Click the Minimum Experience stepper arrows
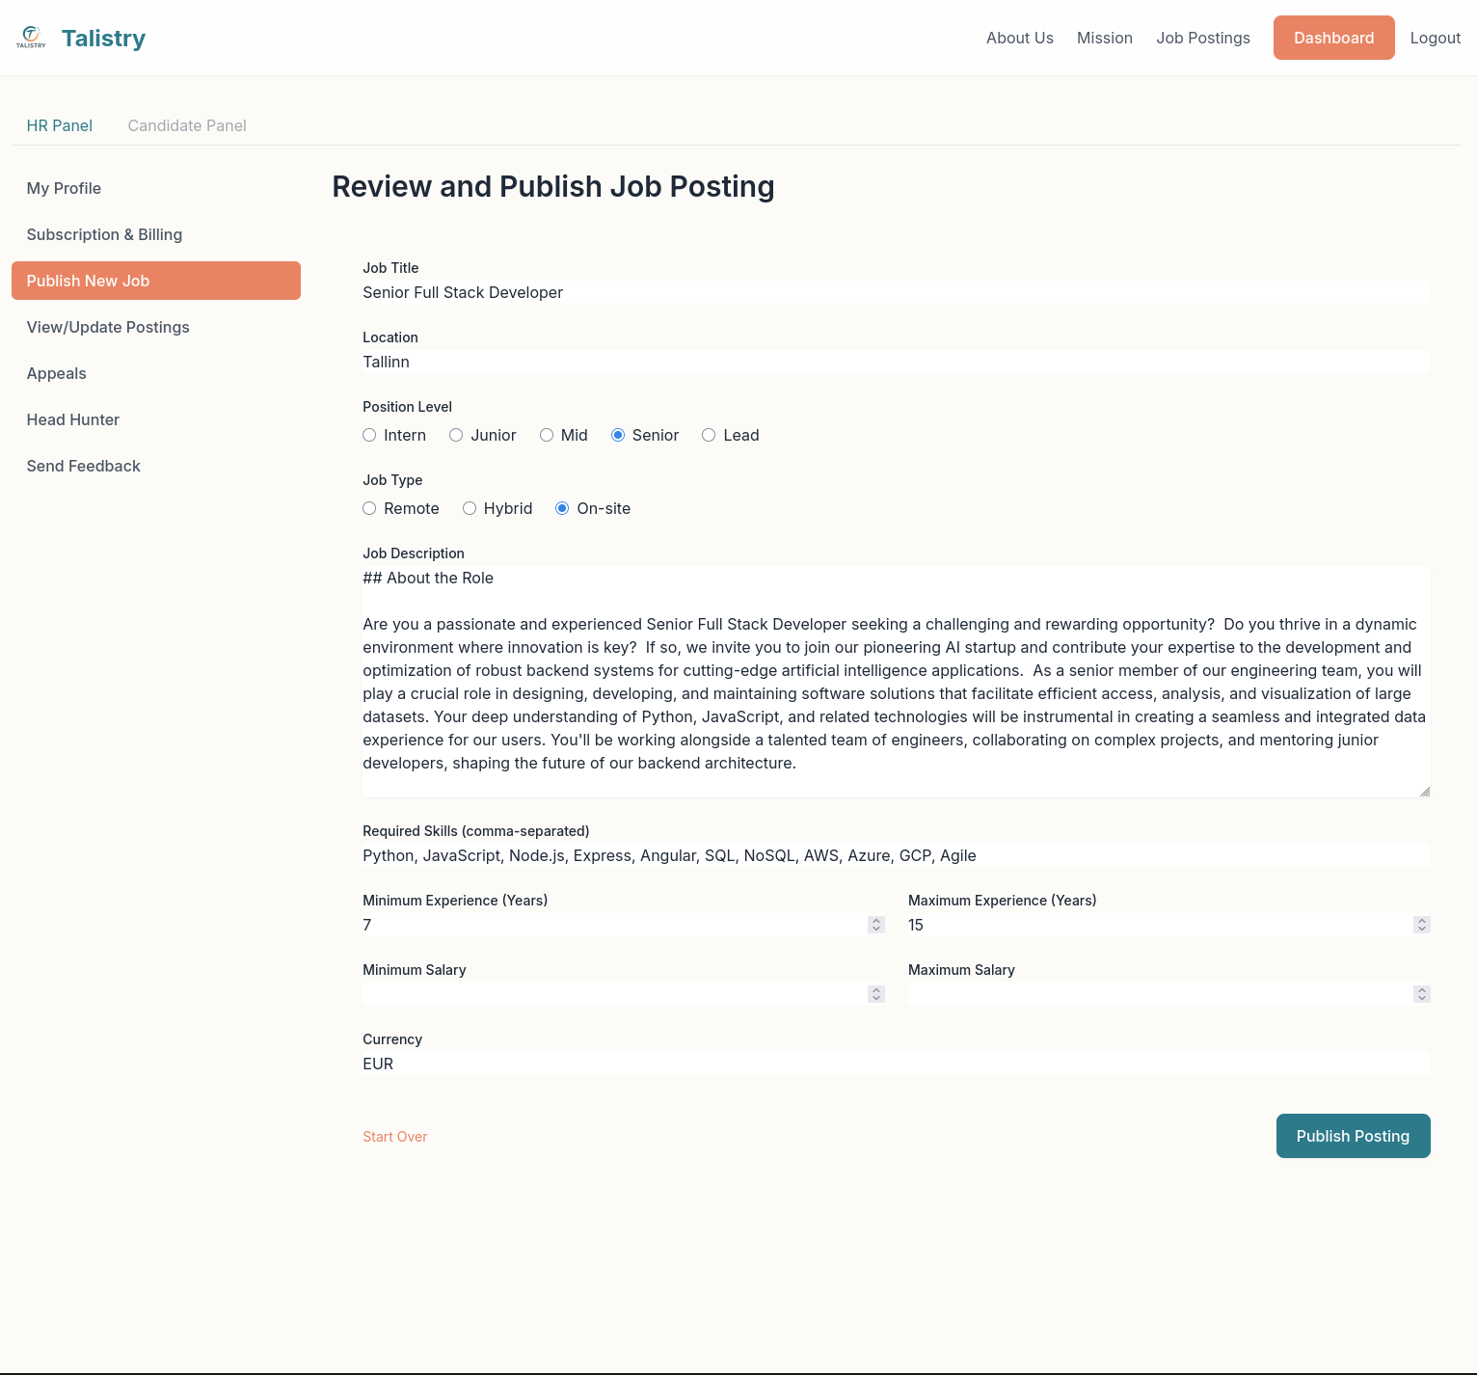This screenshot has width=1477, height=1375. [875, 925]
